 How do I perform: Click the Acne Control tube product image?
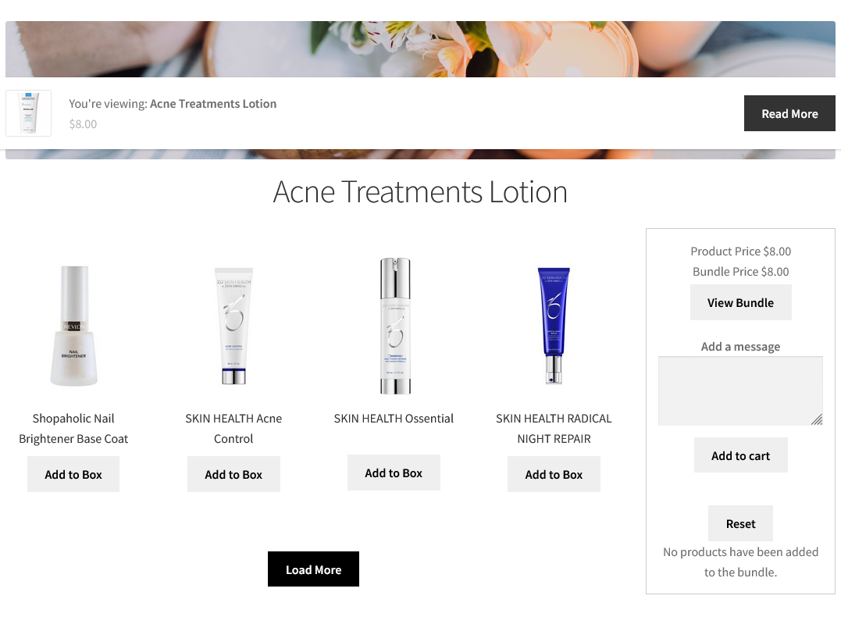[x=233, y=326]
